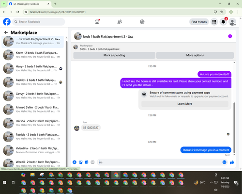242x194 pixels.
Task: Open Hany's conversation
Action: point(33,68)
